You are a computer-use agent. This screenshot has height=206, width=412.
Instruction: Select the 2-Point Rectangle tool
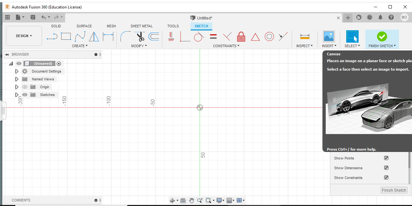pyautogui.click(x=66, y=36)
